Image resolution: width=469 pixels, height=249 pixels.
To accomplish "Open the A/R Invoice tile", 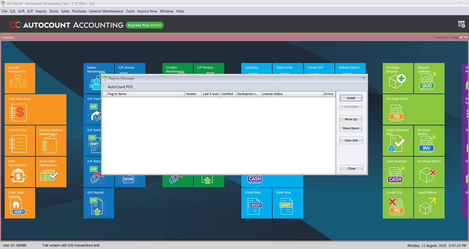I will click(130, 68).
